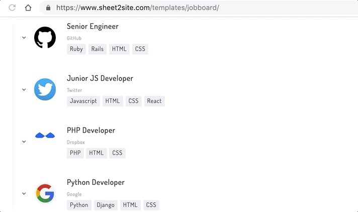This screenshot has height=212, width=358.
Task: Click the Google G logo
Action: [45, 193]
